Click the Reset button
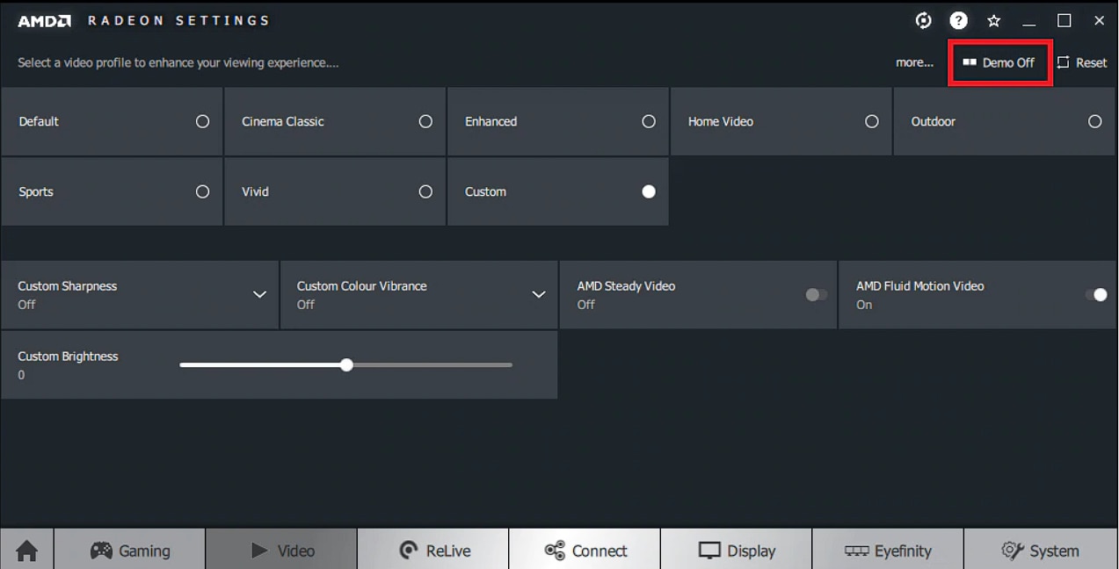The height and width of the screenshot is (569, 1119). click(1082, 62)
